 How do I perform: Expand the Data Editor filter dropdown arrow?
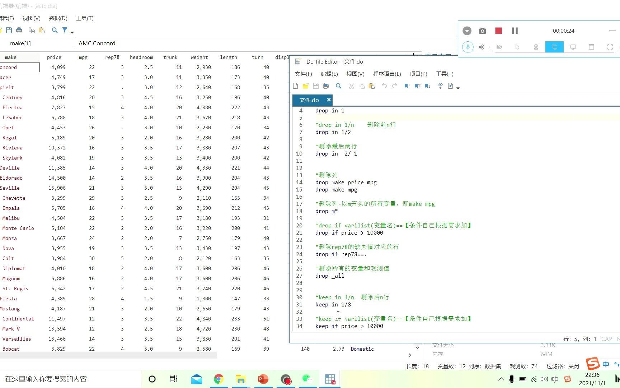tap(72, 32)
